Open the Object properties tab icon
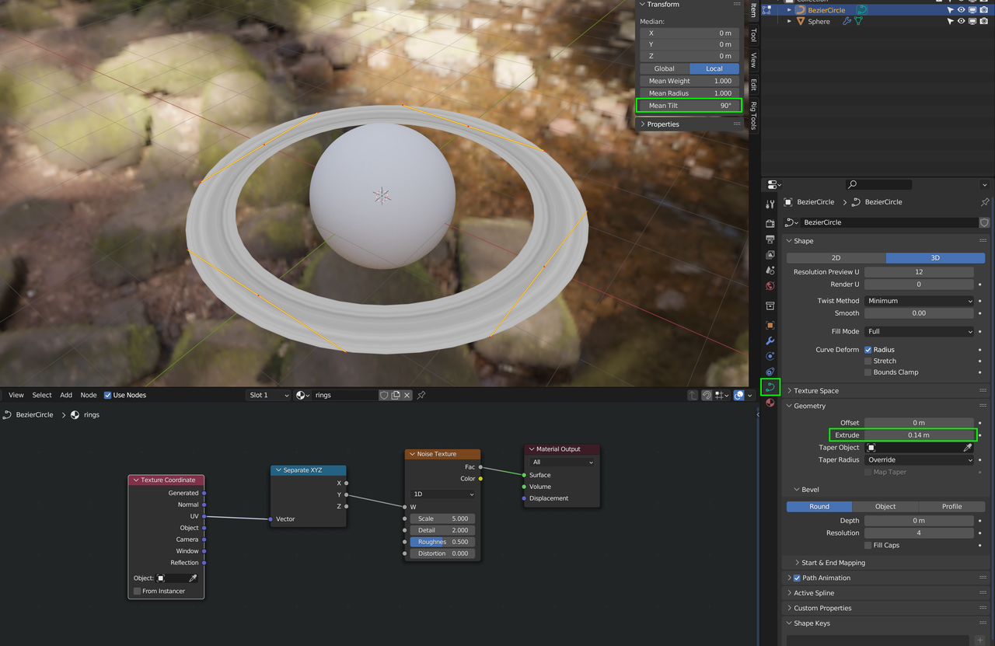The height and width of the screenshot is (646, 995). (770, 326)
